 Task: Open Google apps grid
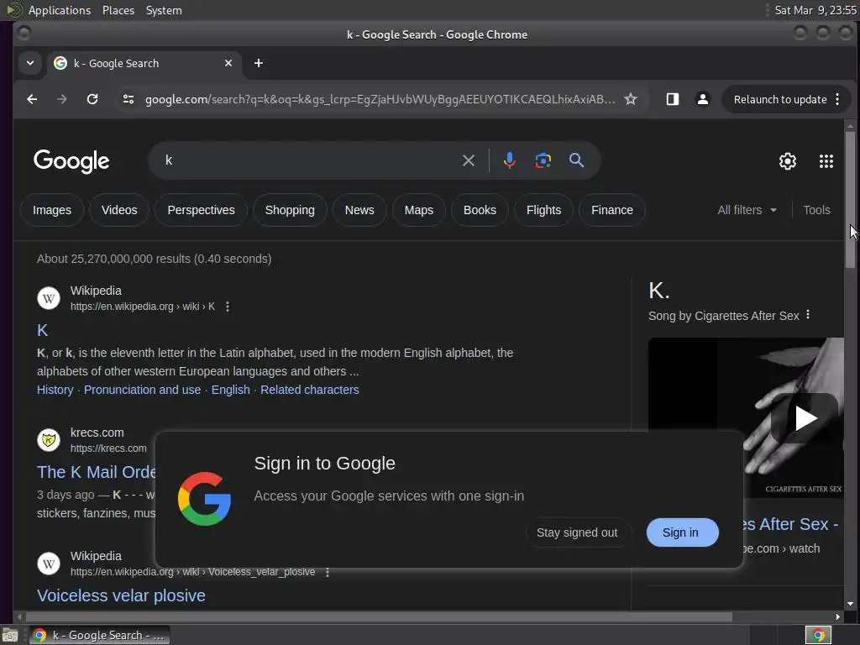pos(826,161)
